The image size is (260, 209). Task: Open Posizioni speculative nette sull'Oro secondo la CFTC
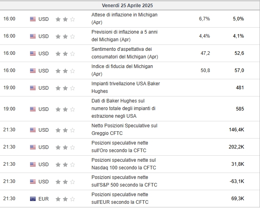(x=120, y=147)
